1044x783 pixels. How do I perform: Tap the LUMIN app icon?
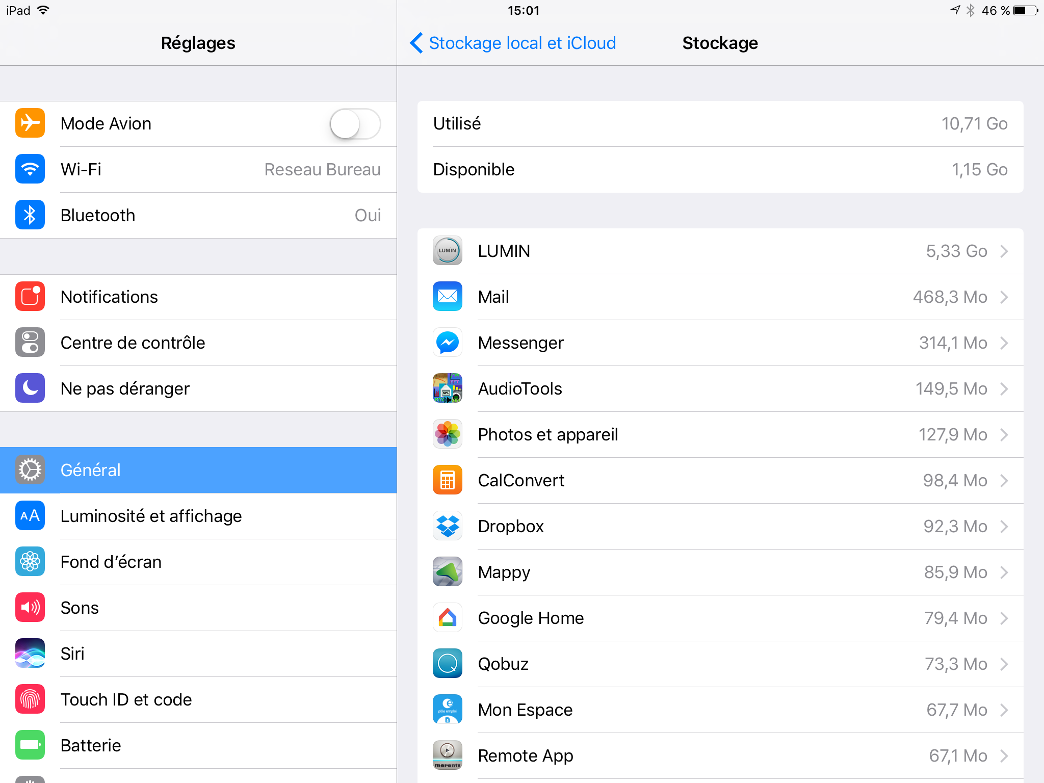click(x=447, y=251)
